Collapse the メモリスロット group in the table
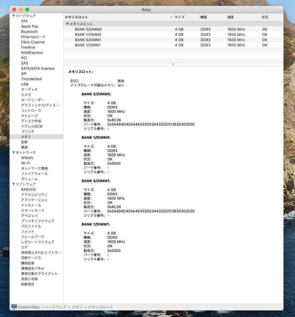The width and height of the screenshot is (295, 317). [67, 24]
